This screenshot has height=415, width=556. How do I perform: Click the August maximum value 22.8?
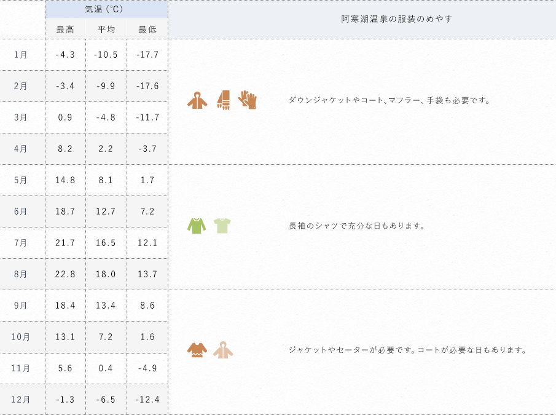[65, 274]
